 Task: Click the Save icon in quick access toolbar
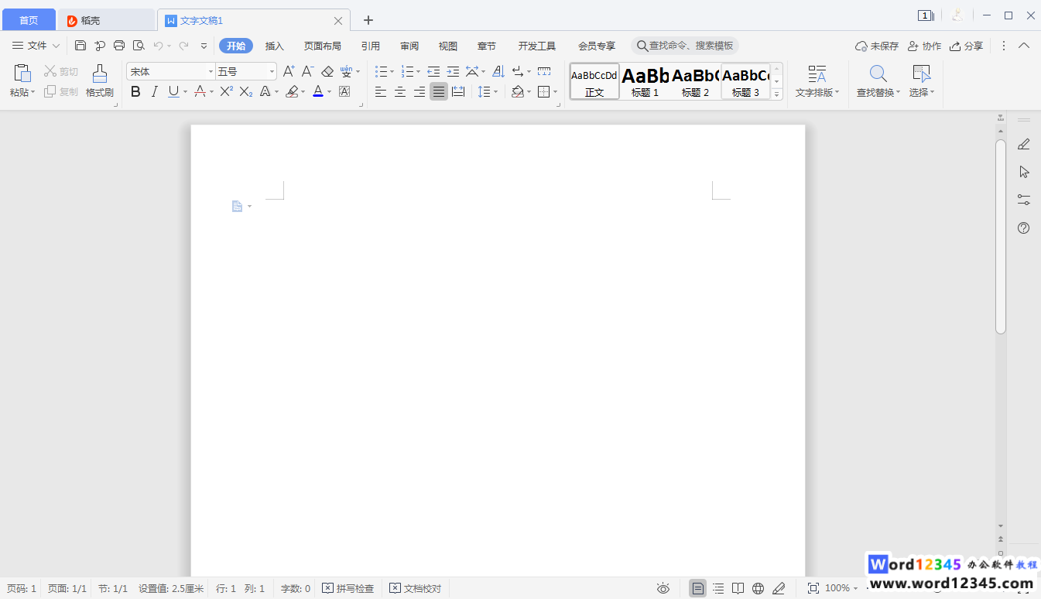80,46
